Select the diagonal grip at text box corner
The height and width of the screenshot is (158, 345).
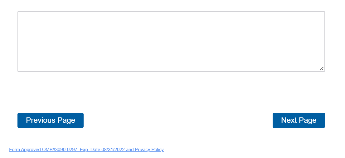pyautogui.click(x=322, y=69)
